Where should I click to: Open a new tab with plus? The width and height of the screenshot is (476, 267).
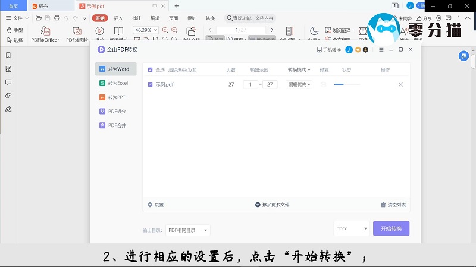point(177,6)
